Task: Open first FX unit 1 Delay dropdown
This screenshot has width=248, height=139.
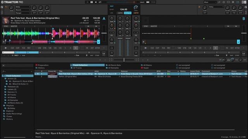Action: [23, 7]
